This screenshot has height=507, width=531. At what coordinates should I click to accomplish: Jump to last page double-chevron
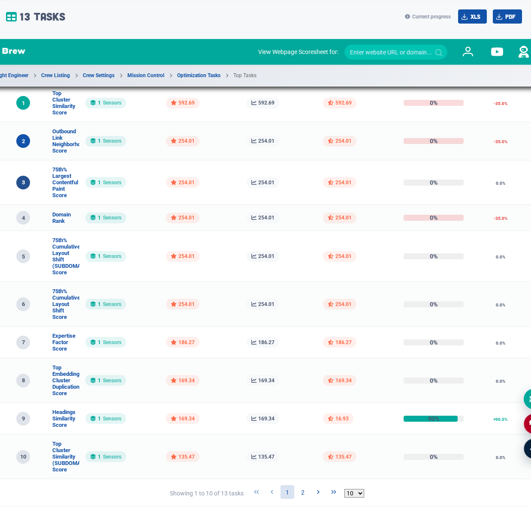tap(334, 492)
